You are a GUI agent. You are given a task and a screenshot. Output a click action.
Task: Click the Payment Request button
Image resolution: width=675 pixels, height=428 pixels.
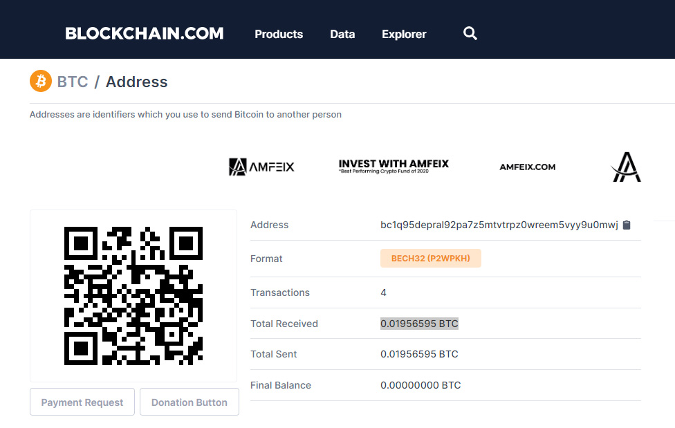(82, 402)
